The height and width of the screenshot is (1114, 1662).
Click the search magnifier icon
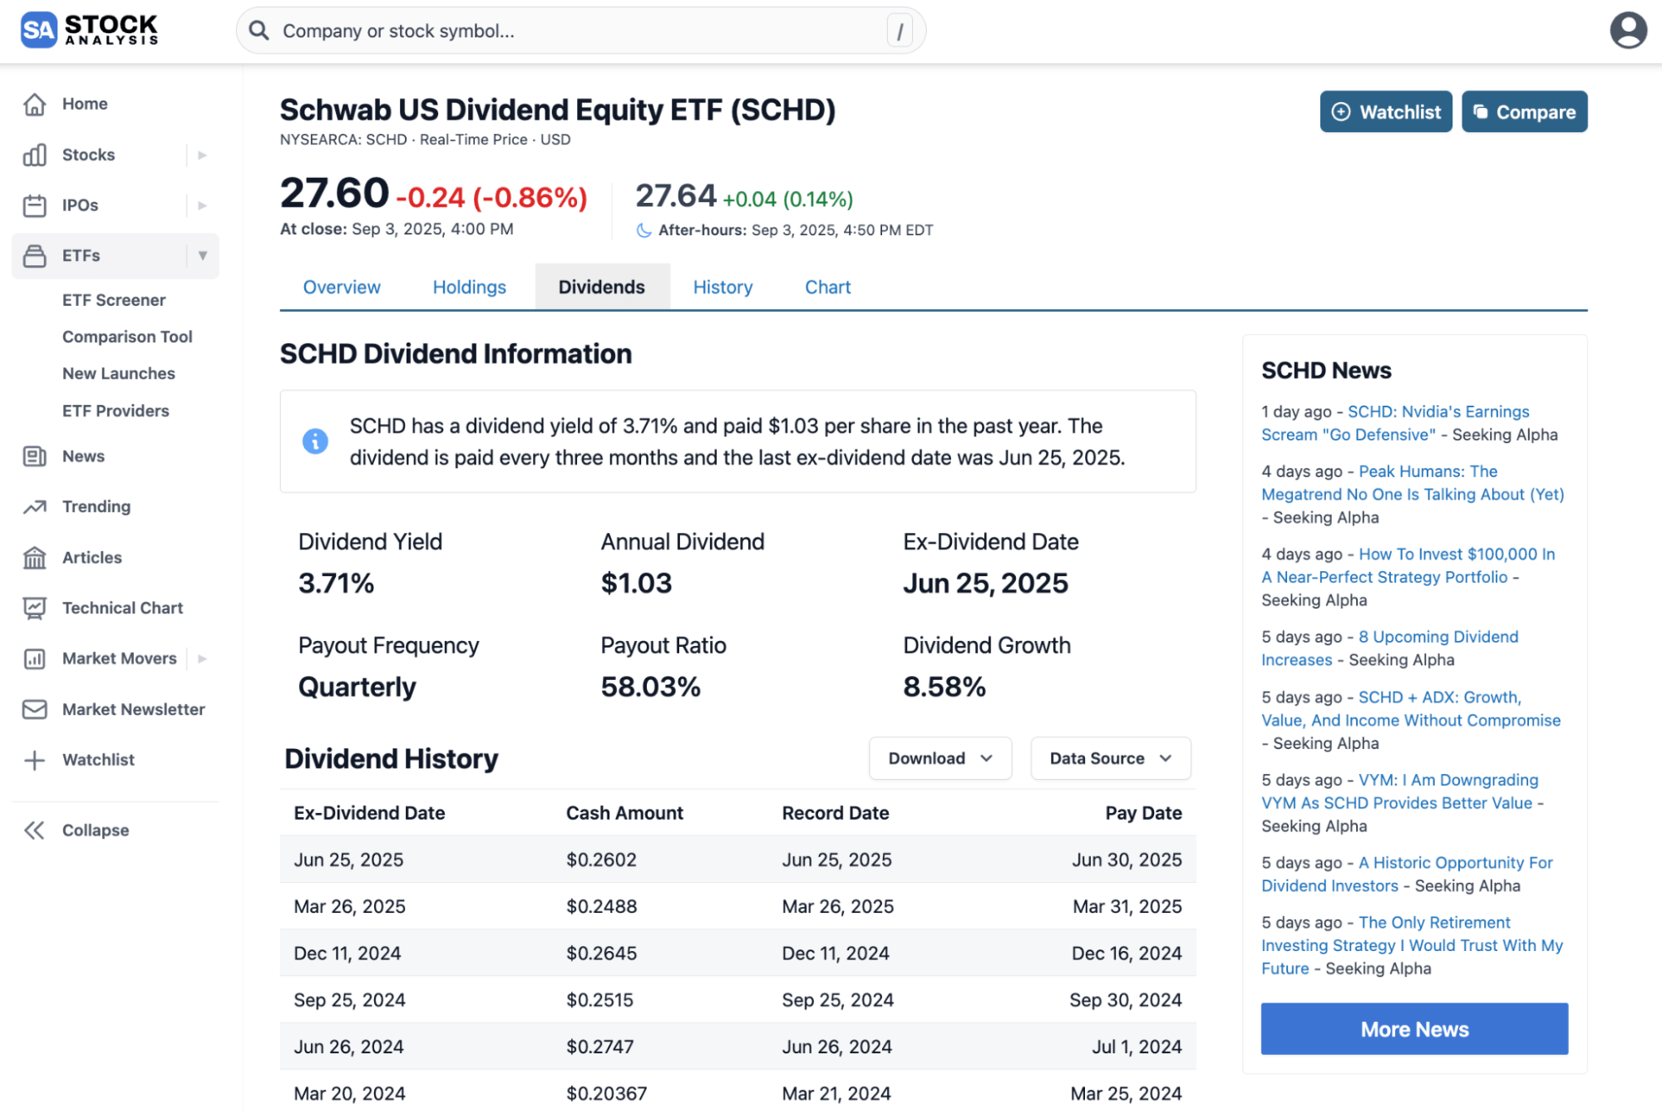(x=259, y=31)
